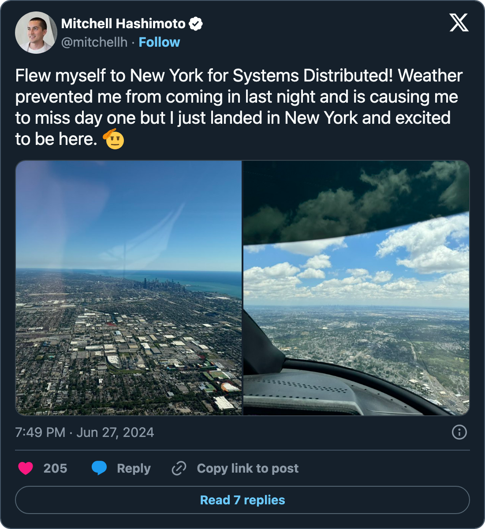Open the tweet via its timestamp link
Image resolution: width=485 pixels, height=529 pixels.
coord(84,433)
